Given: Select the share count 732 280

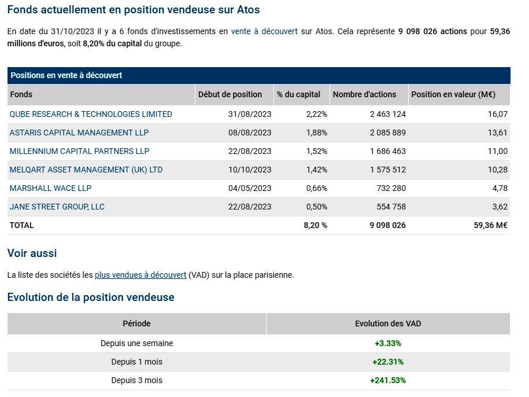Looking at the screenshot, I should [391, 189].
